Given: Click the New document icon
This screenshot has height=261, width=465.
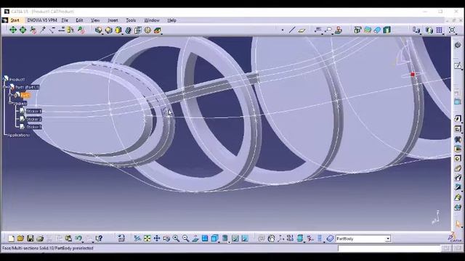Looking at the screenshot, I should point(12,239).
